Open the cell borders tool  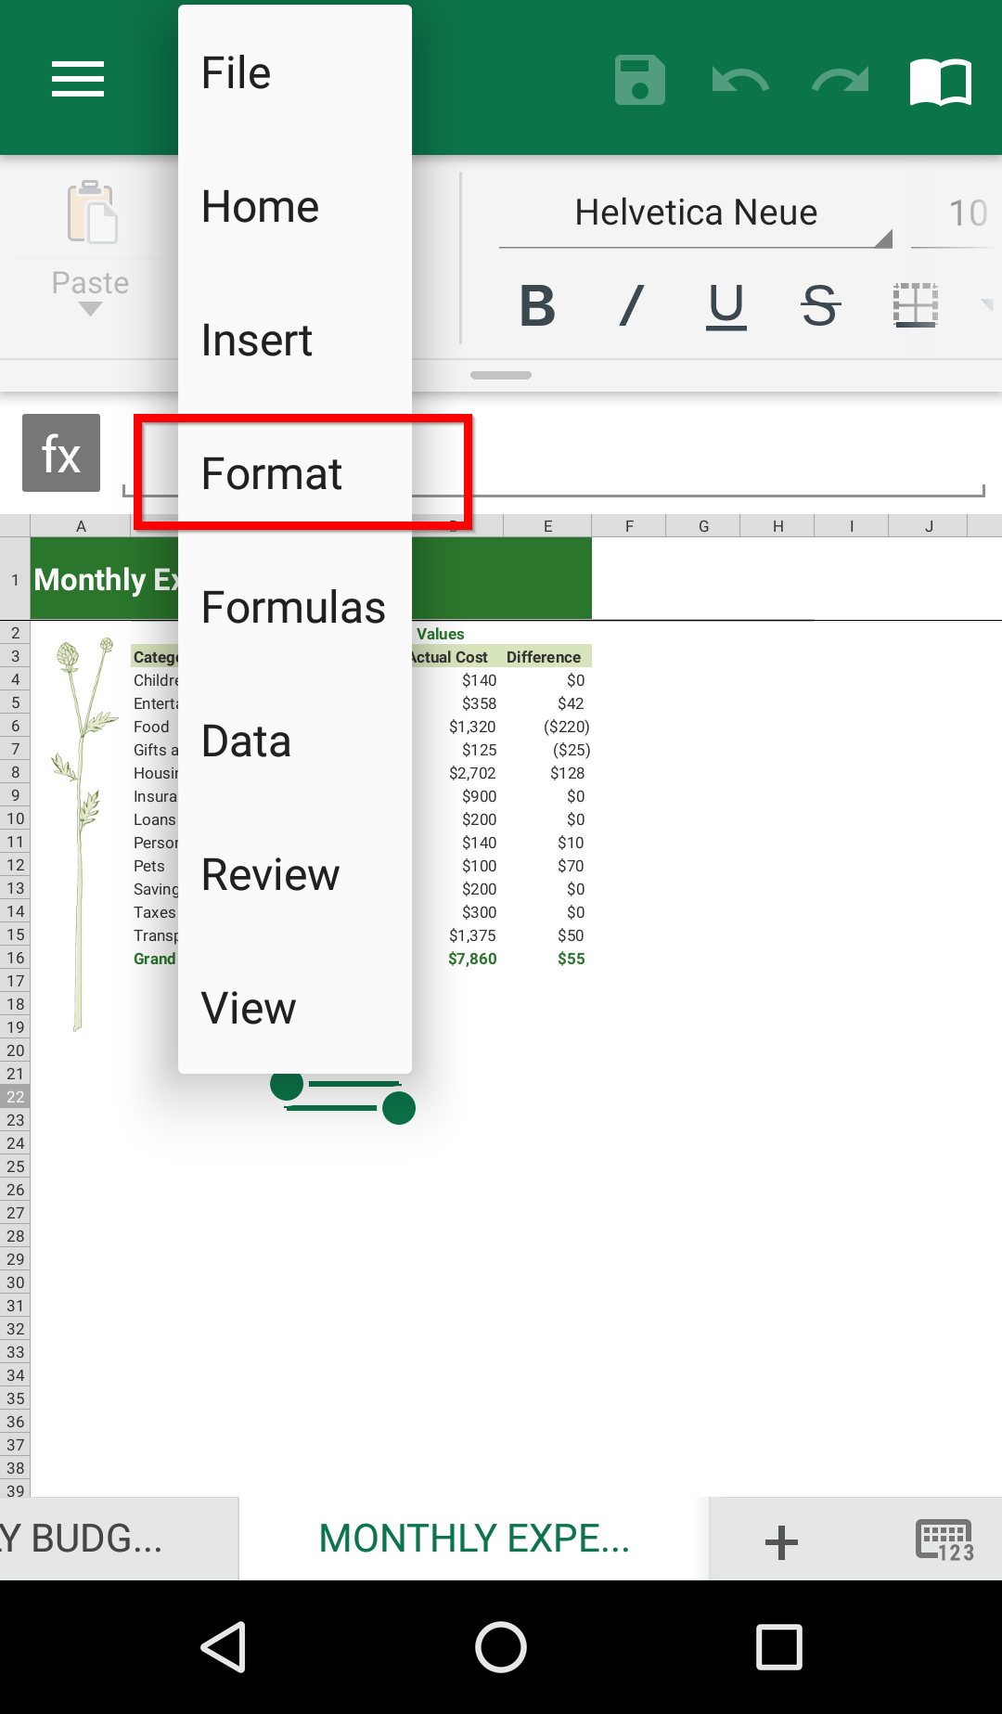(916, 305)
